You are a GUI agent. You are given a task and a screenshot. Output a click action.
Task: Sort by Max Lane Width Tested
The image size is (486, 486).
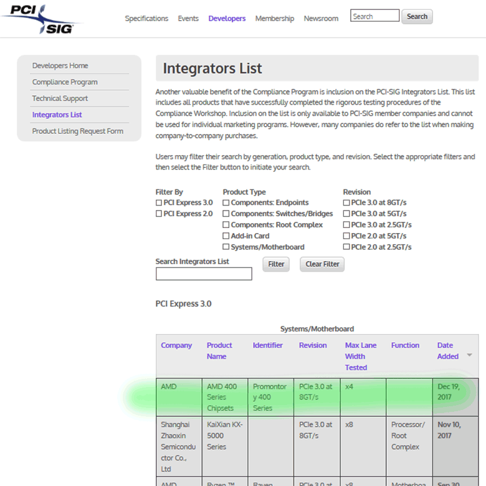coord(361,356)
